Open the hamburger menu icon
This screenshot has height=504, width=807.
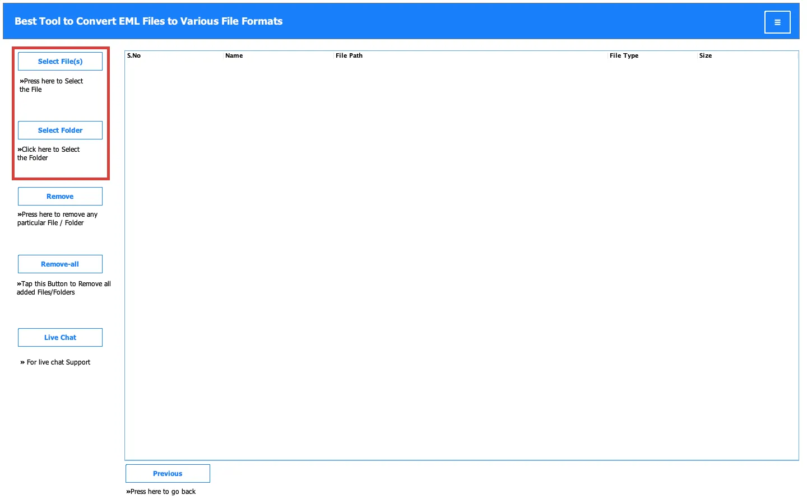[x=777, y=22]
